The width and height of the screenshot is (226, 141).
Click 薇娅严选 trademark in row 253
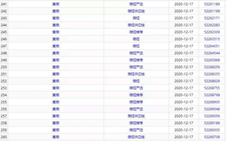point(136,88)
